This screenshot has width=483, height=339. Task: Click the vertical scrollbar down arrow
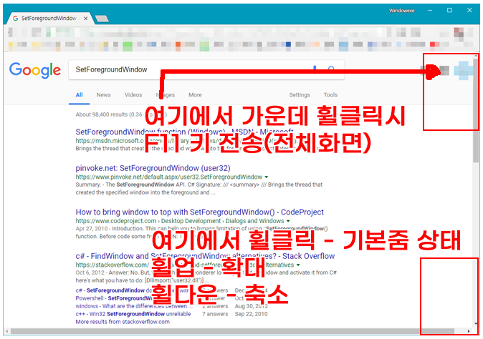[476, 324]
